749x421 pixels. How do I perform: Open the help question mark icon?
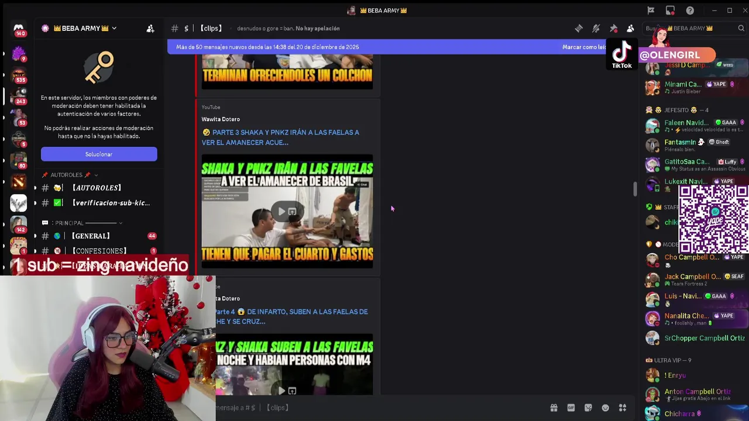pyautogui.click(x=690, y=10)
